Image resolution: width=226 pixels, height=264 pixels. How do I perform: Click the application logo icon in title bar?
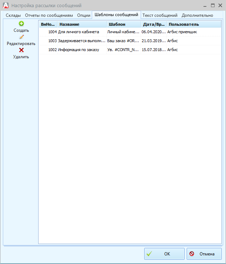coord(5,5)
